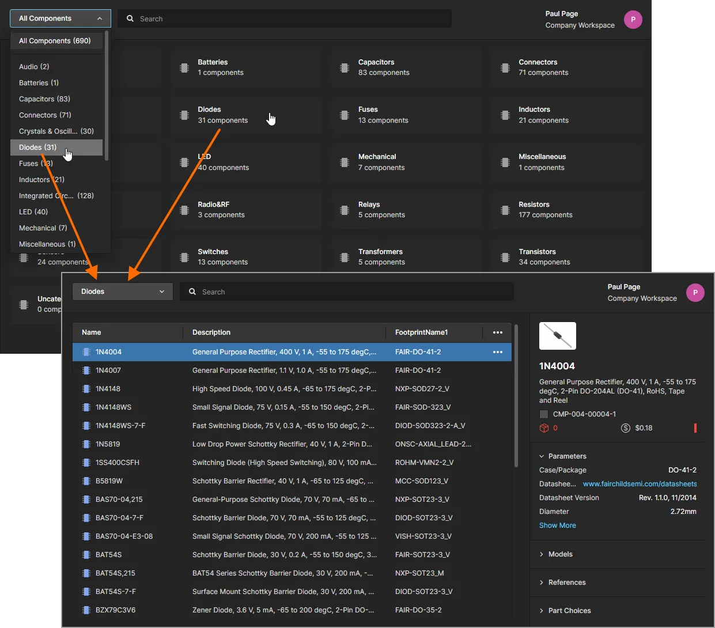
Task: Open the All Components dropdown
Action: pyautogui.click(x=60, y=18)
